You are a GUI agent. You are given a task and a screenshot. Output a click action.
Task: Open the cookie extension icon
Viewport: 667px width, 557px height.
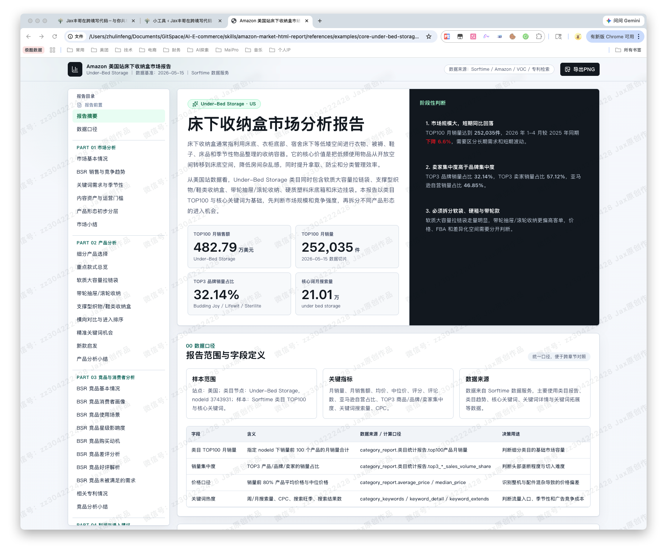click(x=513, y=36)
